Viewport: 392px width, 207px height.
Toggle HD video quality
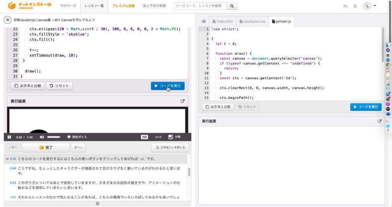pos(144,137)
